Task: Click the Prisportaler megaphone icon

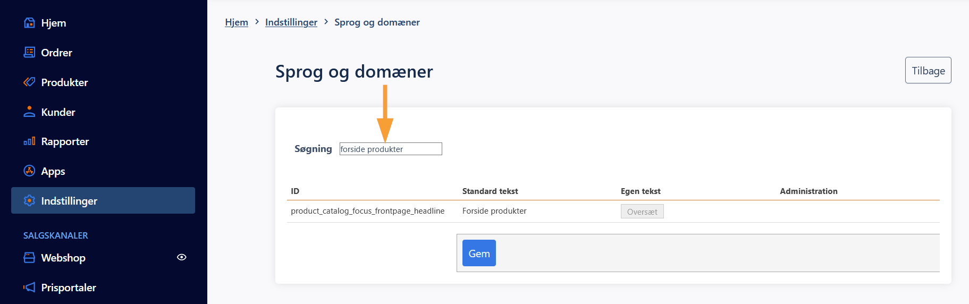Action: pos(29,287)
